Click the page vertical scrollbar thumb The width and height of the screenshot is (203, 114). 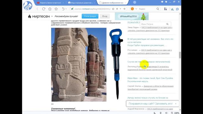pos(180,55)
